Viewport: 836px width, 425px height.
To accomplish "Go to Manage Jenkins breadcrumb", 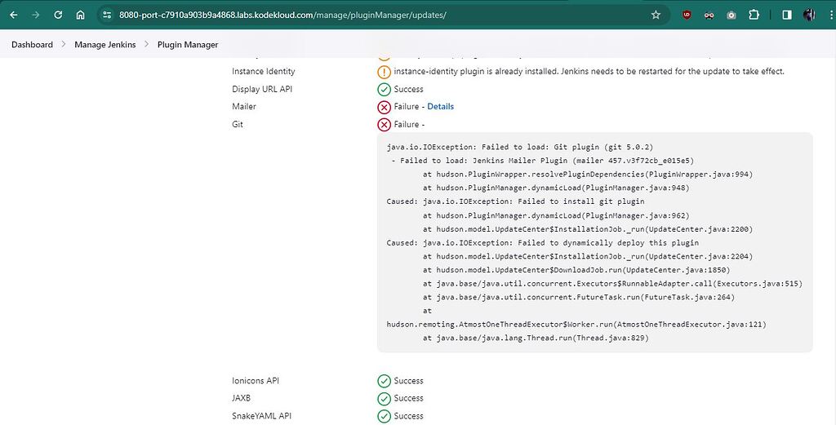I will (105, 45).
